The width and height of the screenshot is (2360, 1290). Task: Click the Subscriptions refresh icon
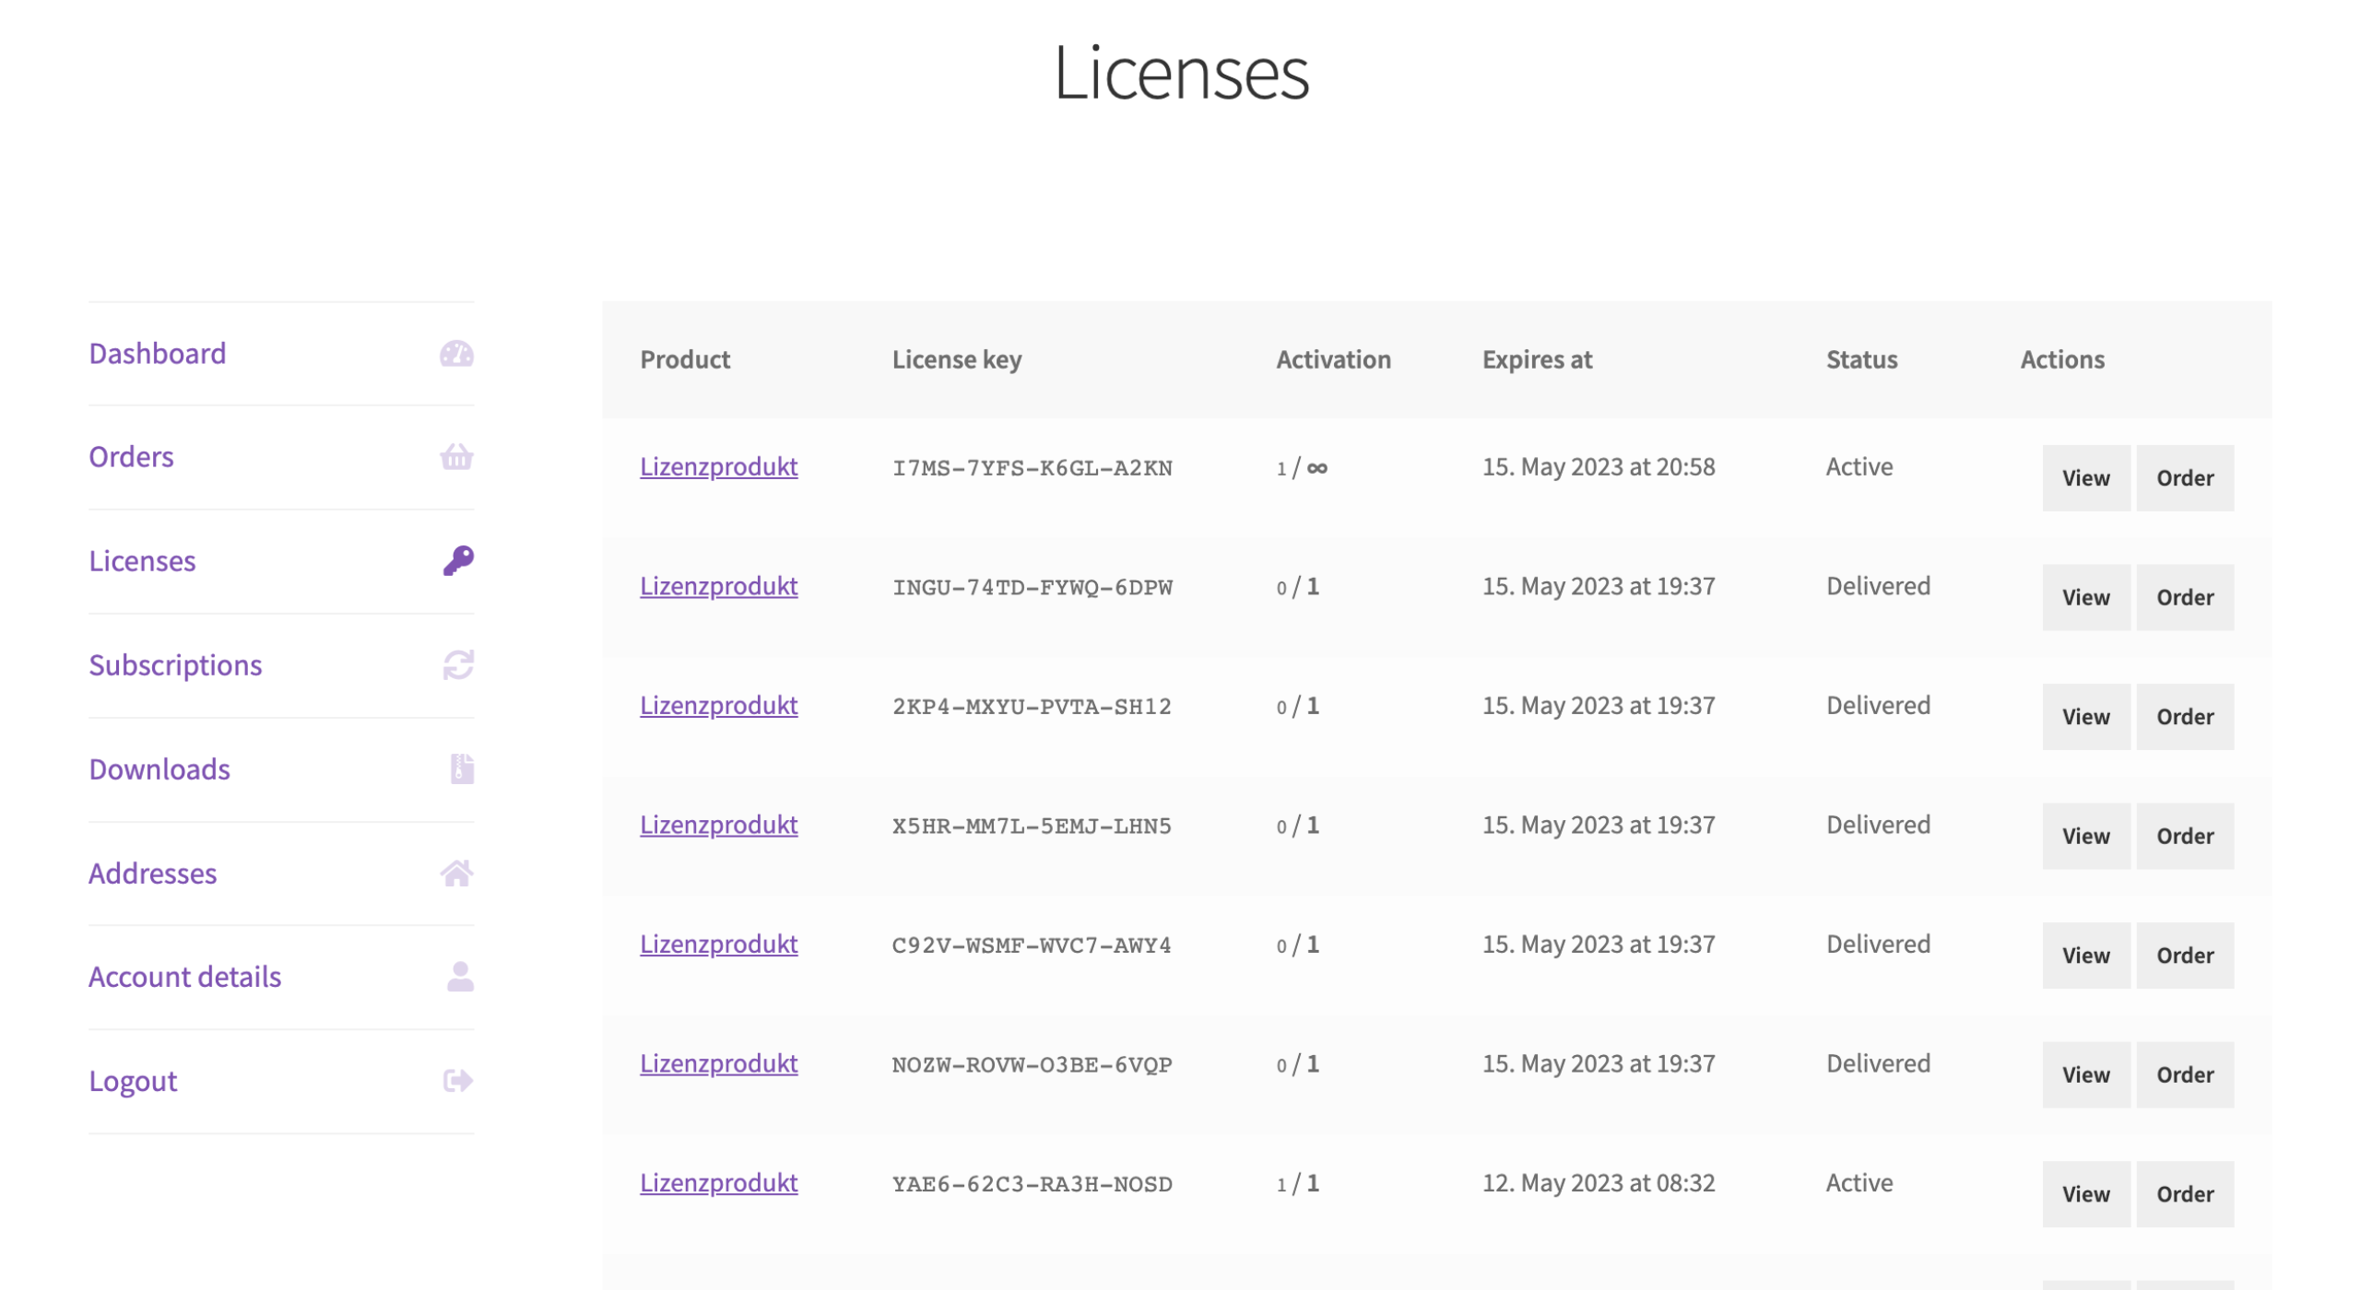point(458,665)
